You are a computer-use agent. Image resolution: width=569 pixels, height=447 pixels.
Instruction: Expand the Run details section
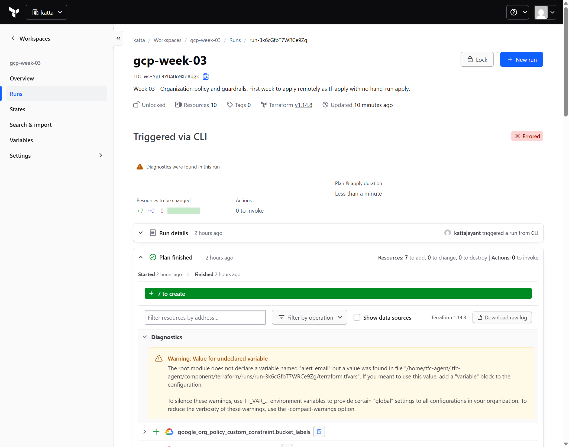[x=141, y=233]
